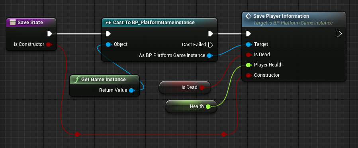Image resolution: width=358 pixels, height=148 pixels.
Task: Select the Get Game Instance node title
Action: pos(104,80)
